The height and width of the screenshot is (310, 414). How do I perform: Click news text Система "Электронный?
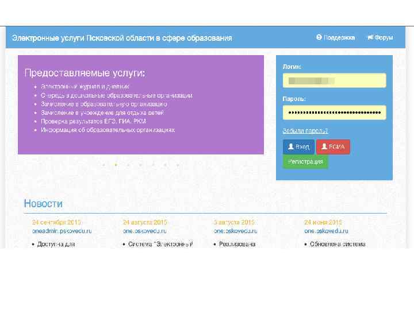coord(160,244)
